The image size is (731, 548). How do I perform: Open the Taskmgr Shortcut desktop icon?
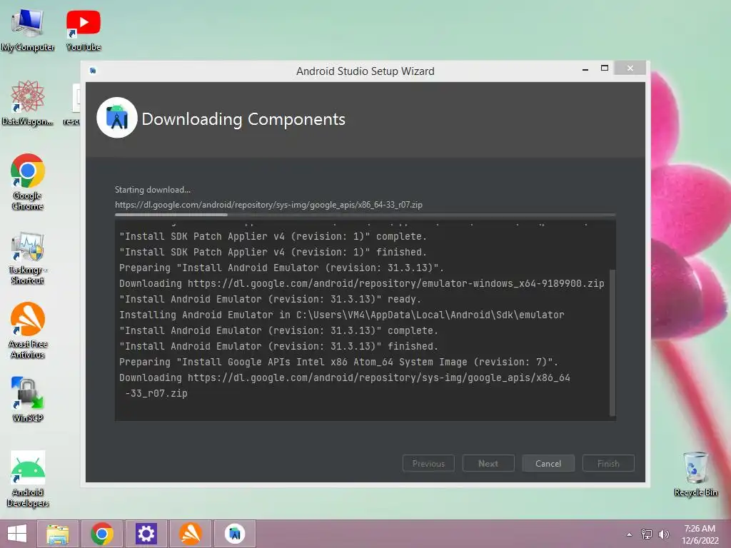[28, 258]
